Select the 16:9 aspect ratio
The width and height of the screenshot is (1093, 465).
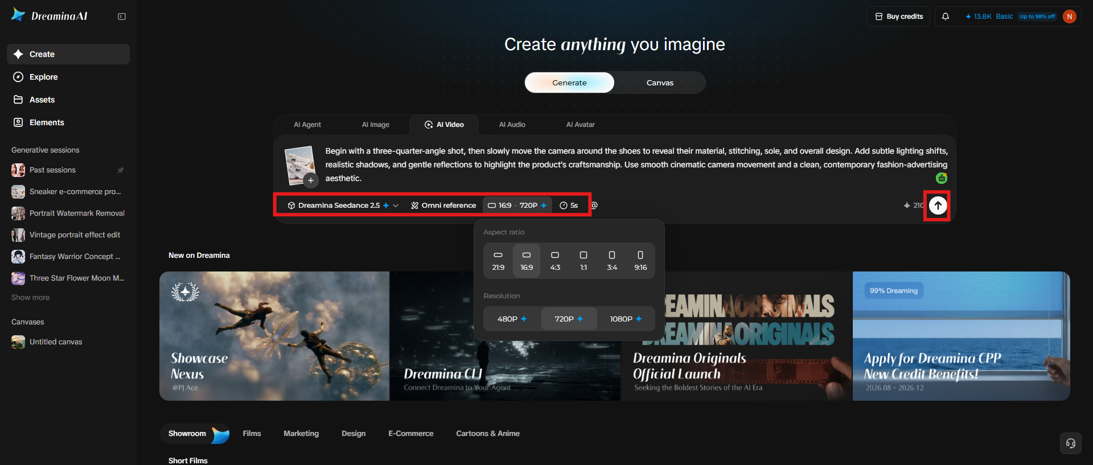point(527,261)
